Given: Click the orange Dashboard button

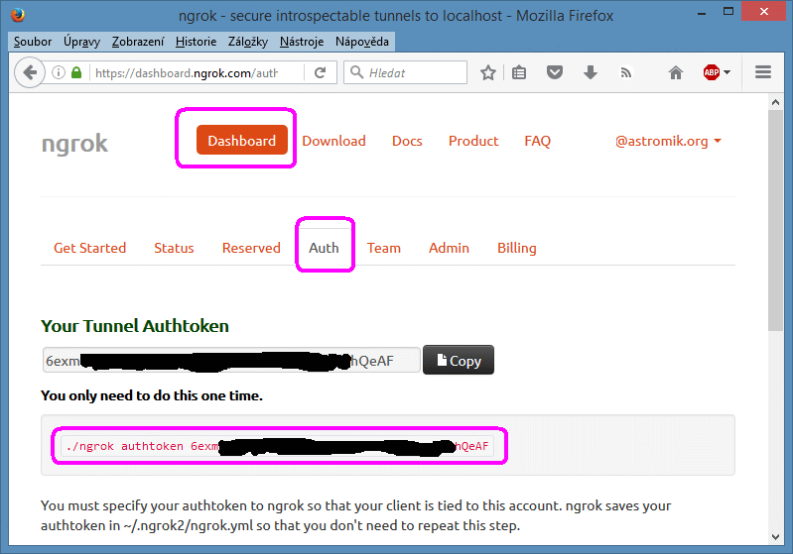Looking at the screenshot, I should (x=242, y=140).
